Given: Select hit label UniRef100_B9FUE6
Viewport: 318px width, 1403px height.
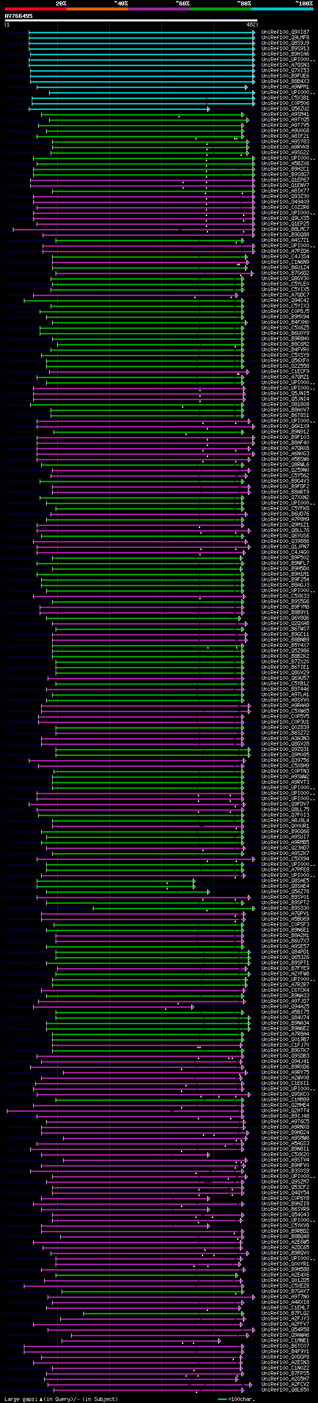Looking at the screenshot, I should (285, 76).
